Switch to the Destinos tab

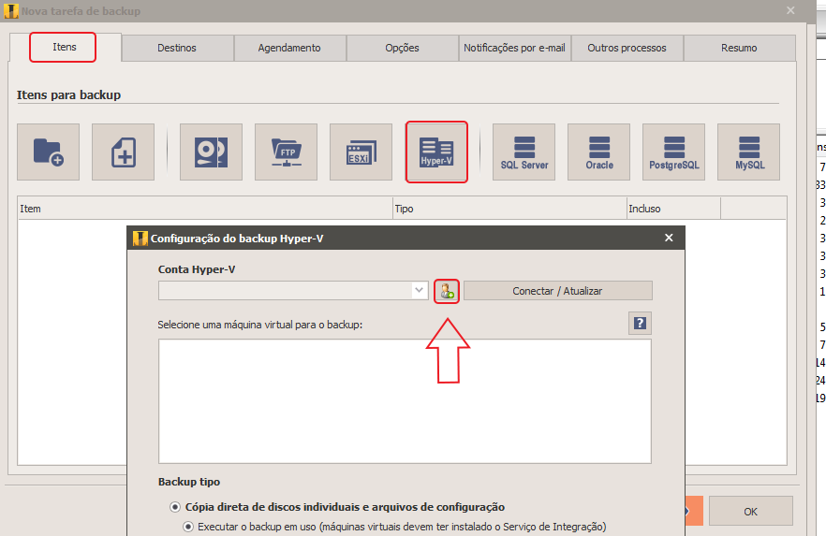[x=177, y=48]
